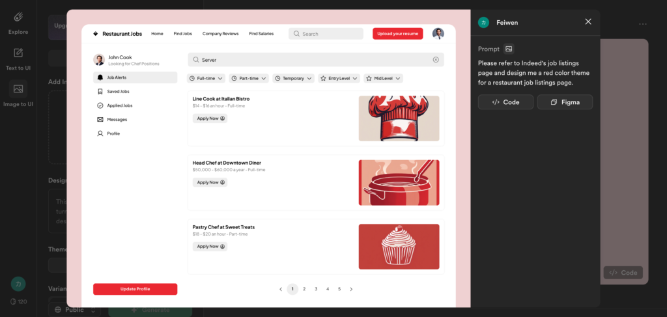
Task: Go to previous page arrow
Action: (x=281, y=290)
